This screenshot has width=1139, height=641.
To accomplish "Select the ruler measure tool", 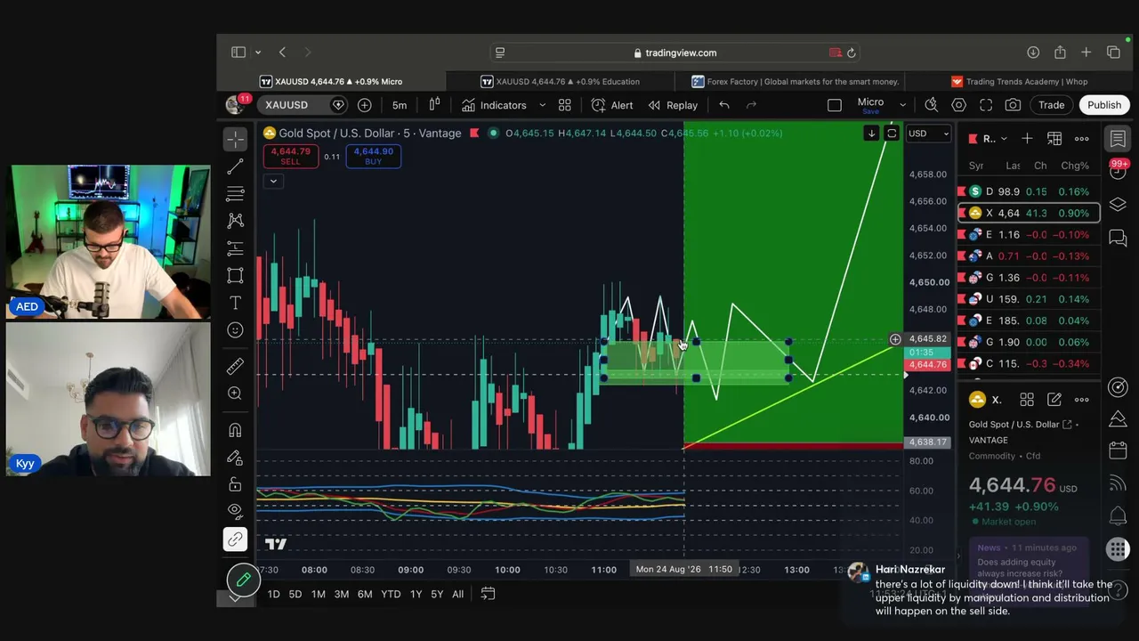I will pos(236,366).
